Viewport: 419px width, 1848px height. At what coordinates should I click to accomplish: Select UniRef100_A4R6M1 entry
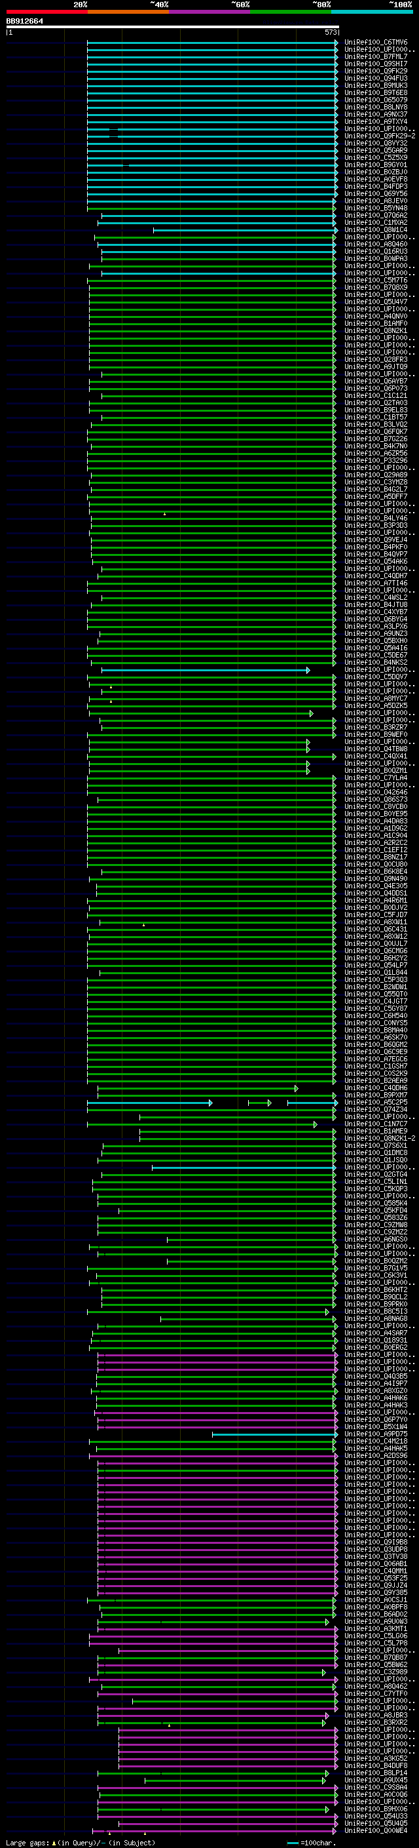(x=375, y=900)
